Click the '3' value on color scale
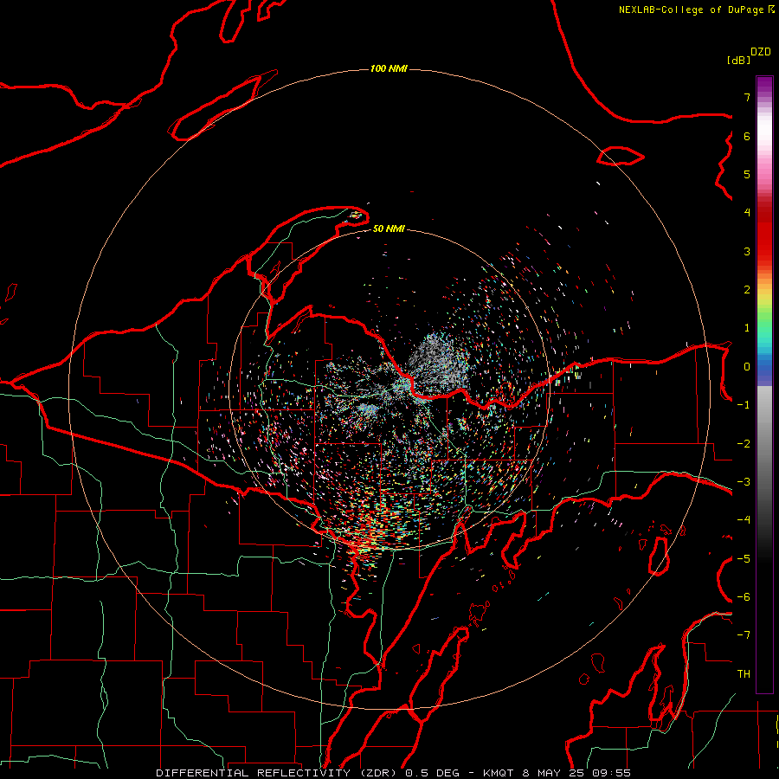Image resolution: width=779 pixels, height=779 pixels. pos(747,251)
